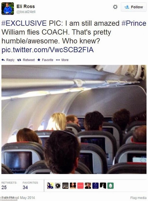Viewport: 148px width, 201px height.
Task: Open Eli Ross profile picture
Action: [8, 9]
